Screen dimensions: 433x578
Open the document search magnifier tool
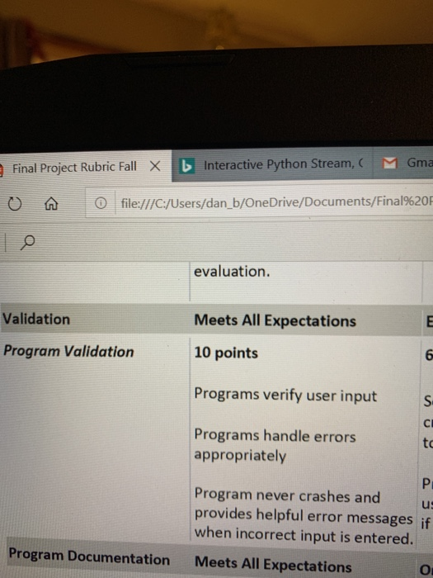(x=27, y=242)
